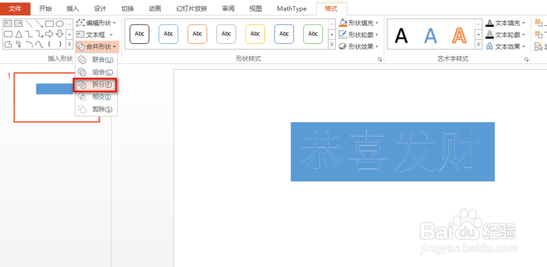The width and height of the screenshot is (547, 267).
Task: Open the 文件 tab
Action: click(15, 9)
